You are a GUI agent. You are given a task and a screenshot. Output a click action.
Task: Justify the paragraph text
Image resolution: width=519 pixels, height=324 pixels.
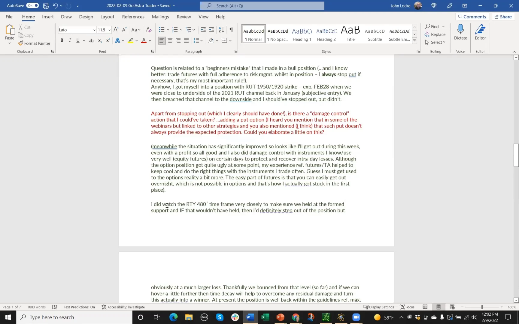(186, 40)
